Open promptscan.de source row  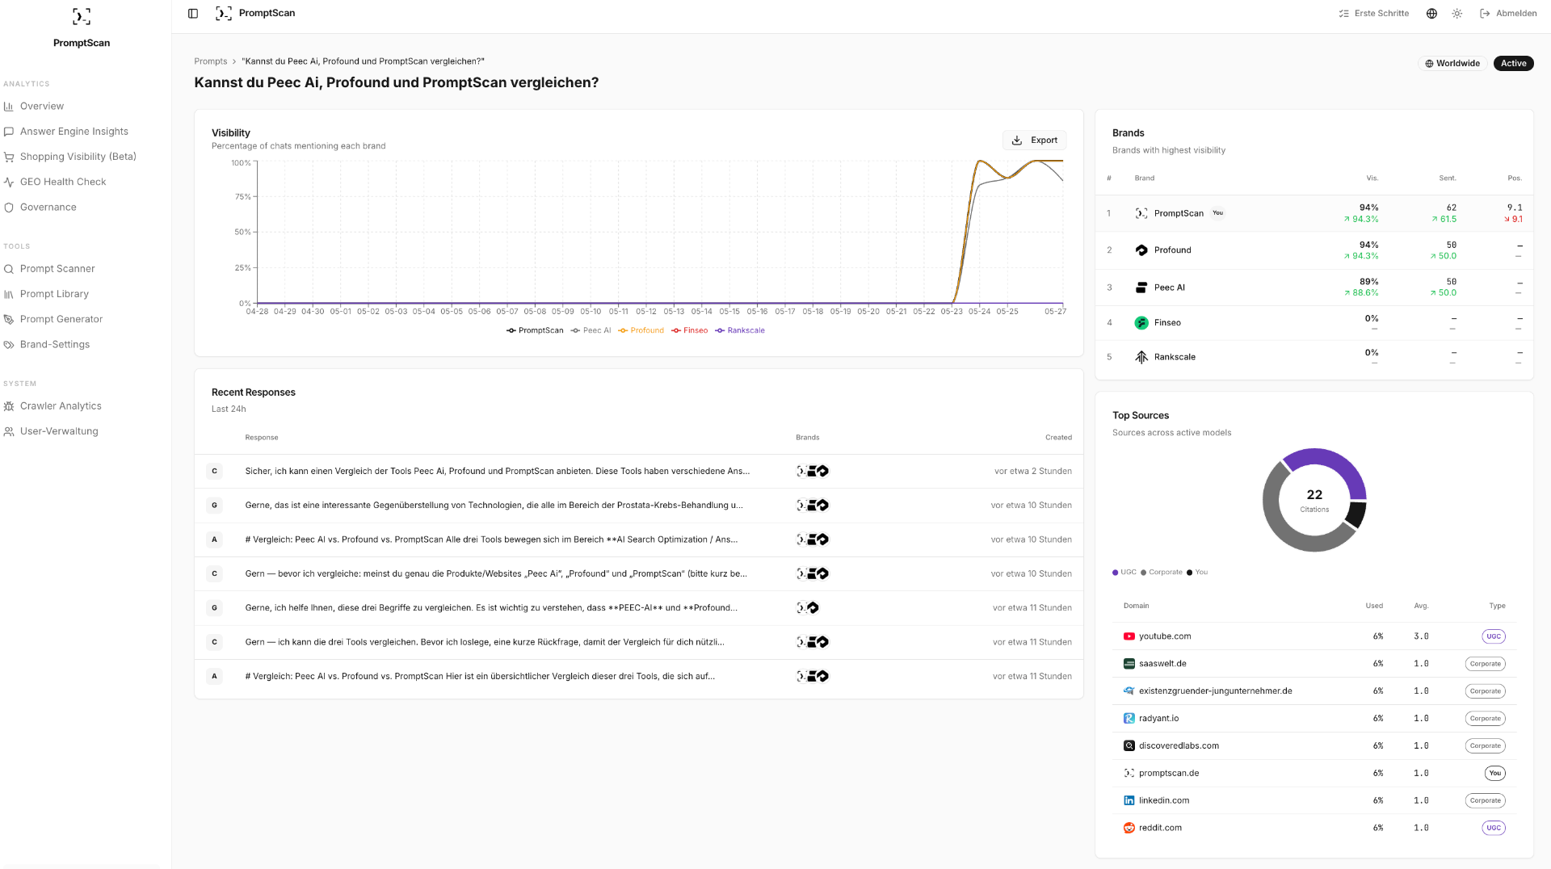[x=1314, y=774]
